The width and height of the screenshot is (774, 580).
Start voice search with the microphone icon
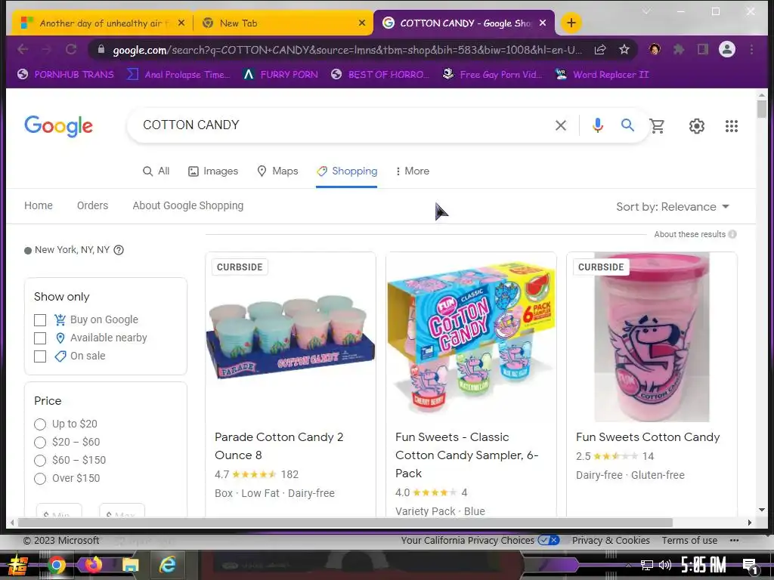pyautogui.click(x=598, y=125)
